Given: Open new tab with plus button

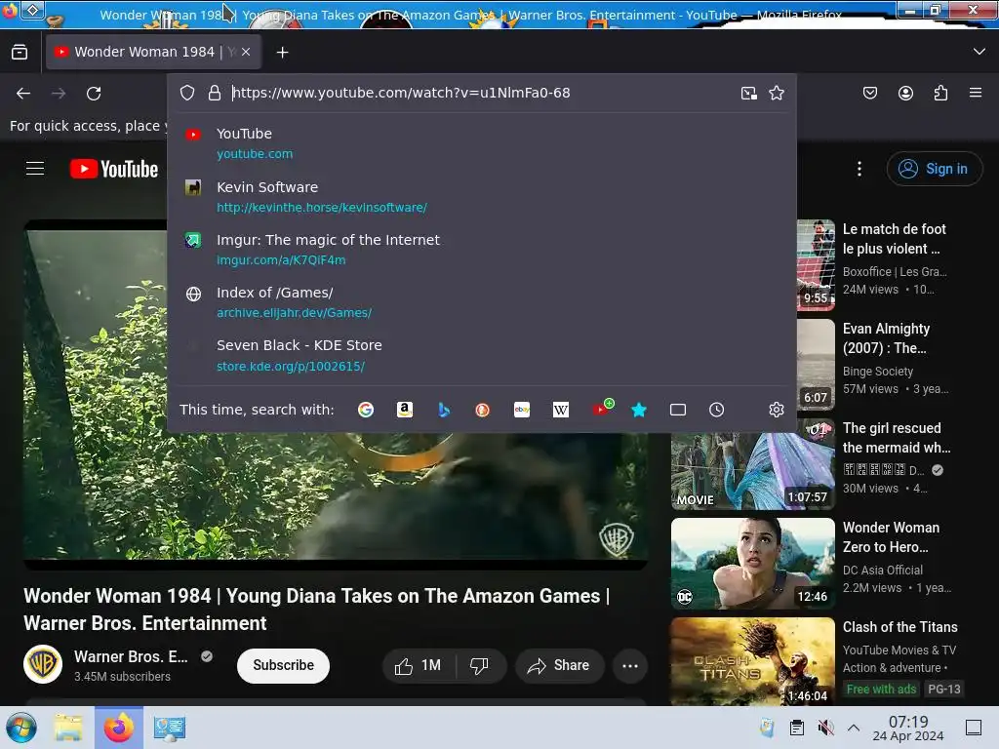Looking at the screenshot, I should 282,53.
